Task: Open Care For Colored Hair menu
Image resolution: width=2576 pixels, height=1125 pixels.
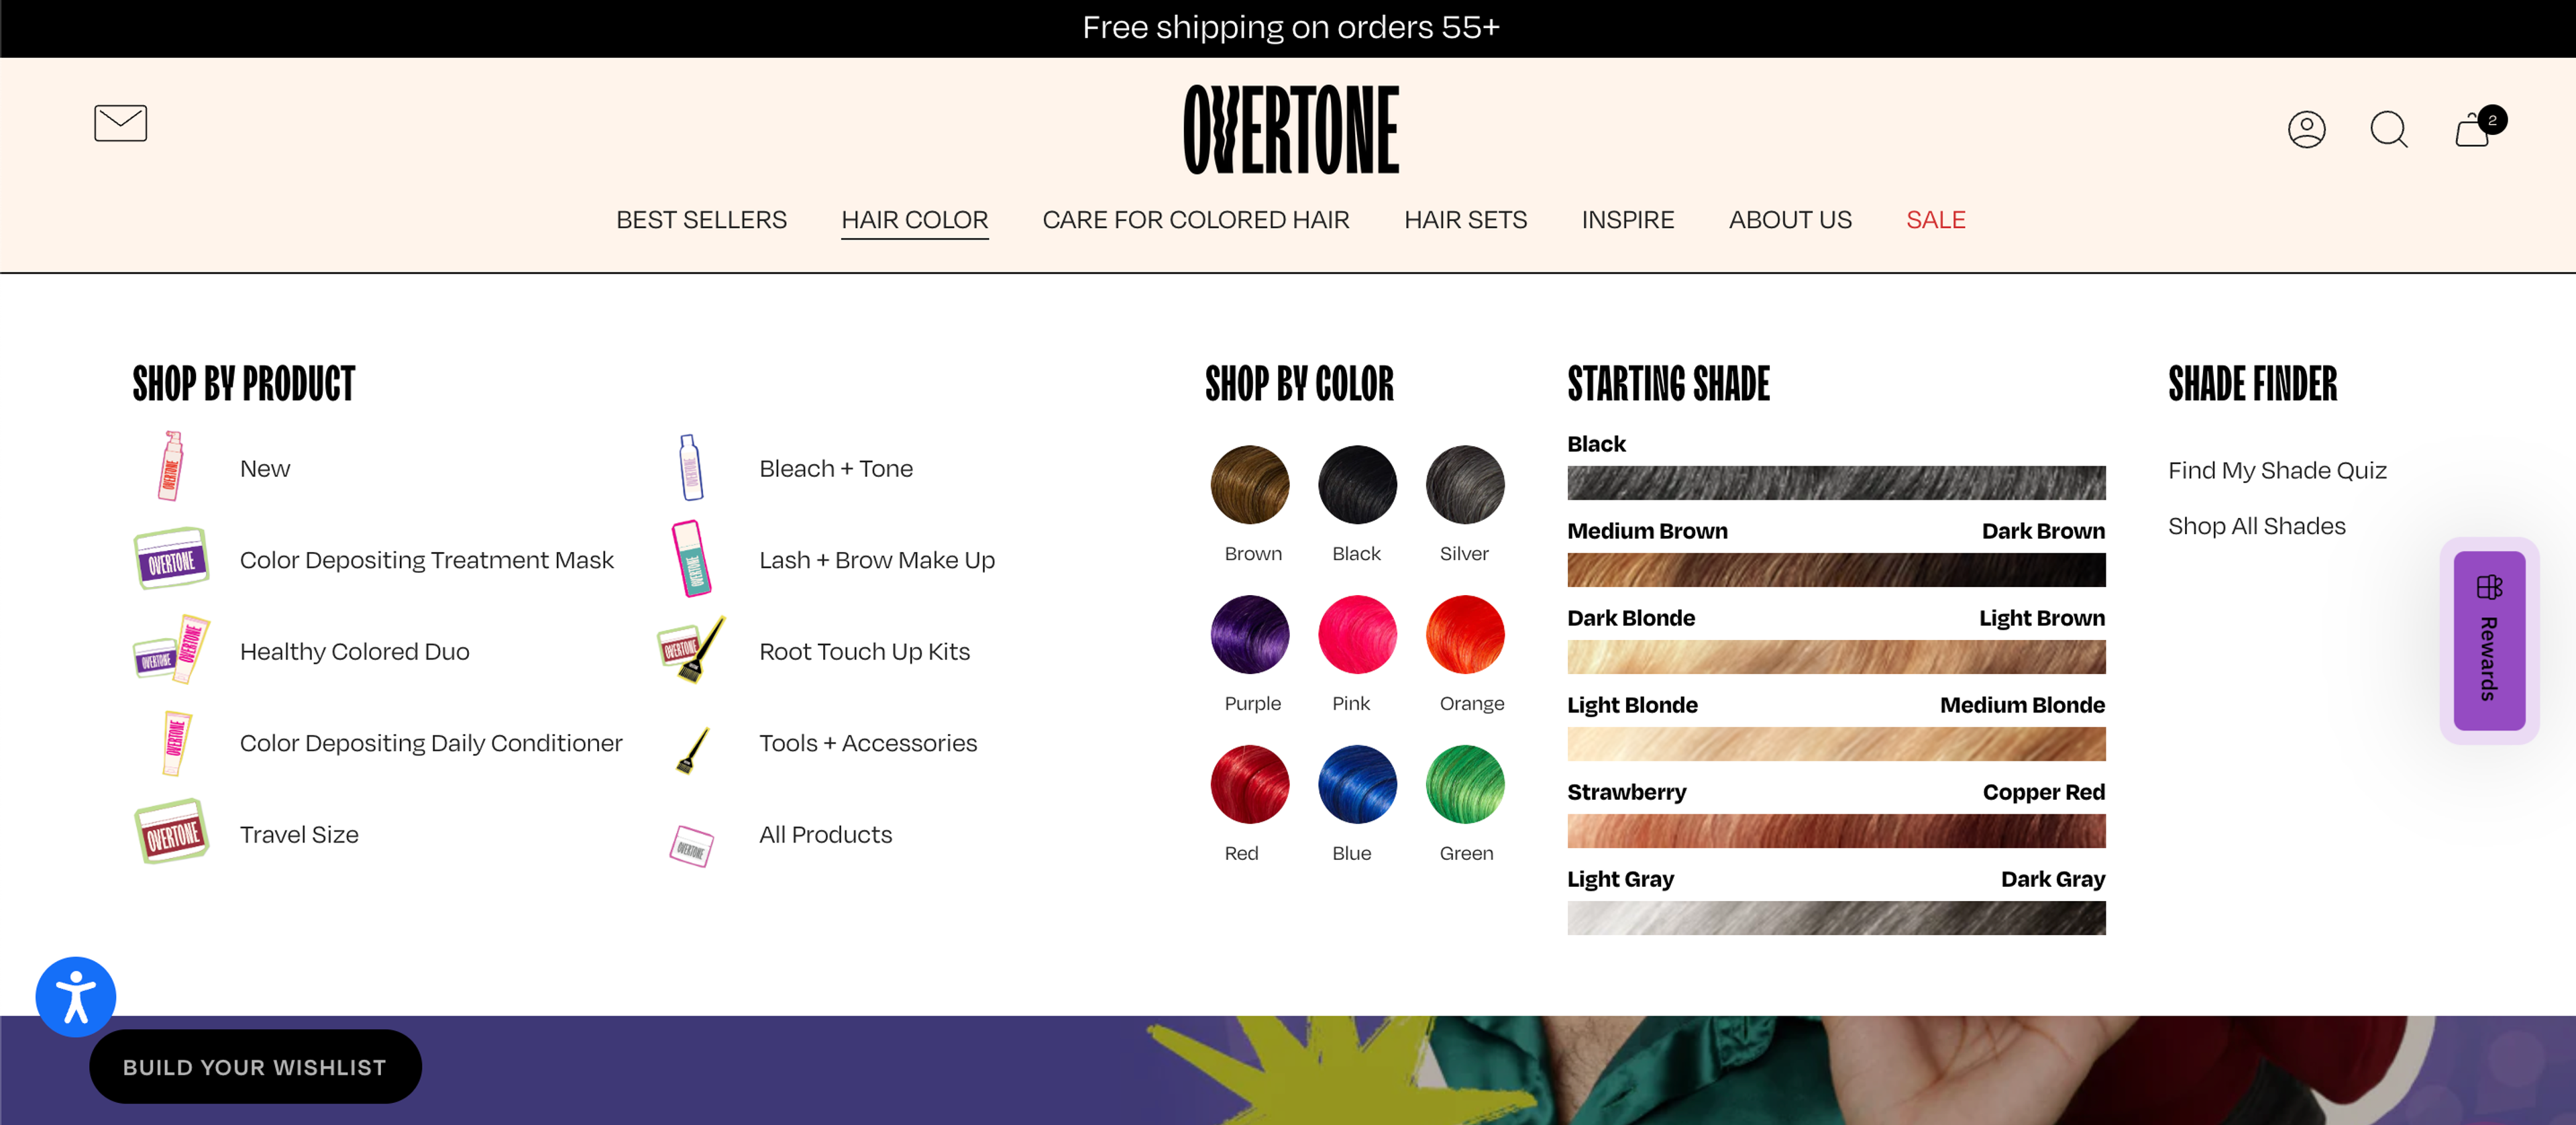Action: (x=1195, y=219)
